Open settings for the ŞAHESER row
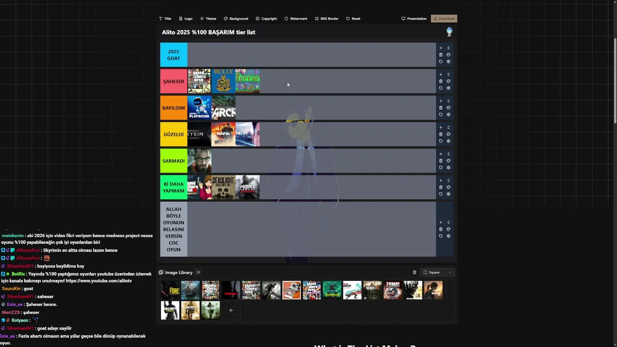Screen dimensions: 617x347 [448, 88]
